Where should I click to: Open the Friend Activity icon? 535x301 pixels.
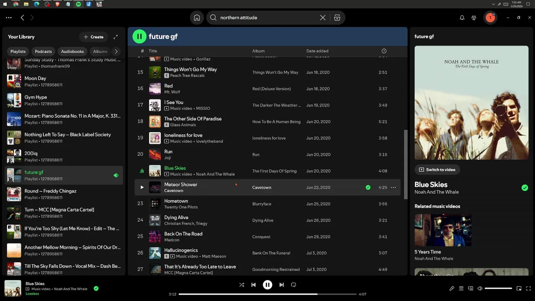coord(474,18)
